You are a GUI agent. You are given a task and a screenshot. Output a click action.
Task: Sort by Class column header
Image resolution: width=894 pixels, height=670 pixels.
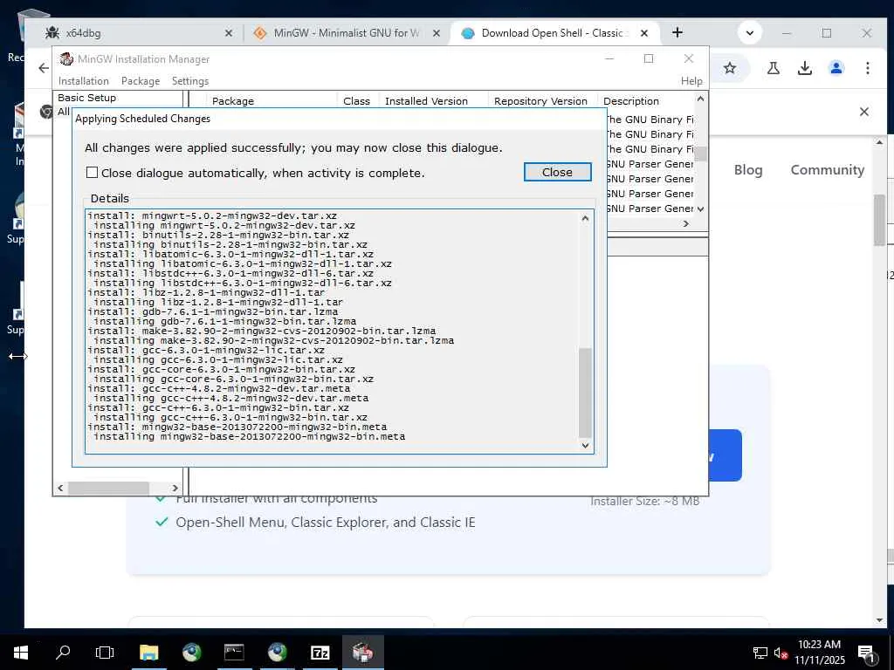click(x=358, y=101)
